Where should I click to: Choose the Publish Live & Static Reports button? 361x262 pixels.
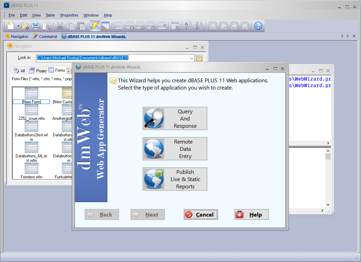click(175, 179)
